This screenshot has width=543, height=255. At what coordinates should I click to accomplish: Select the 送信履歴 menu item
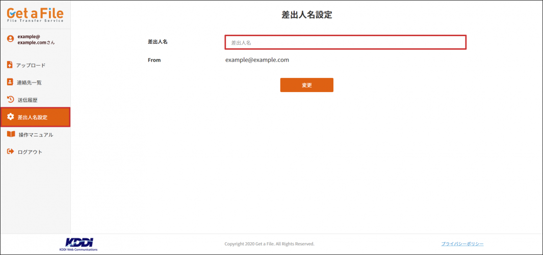tap(28, 100)
